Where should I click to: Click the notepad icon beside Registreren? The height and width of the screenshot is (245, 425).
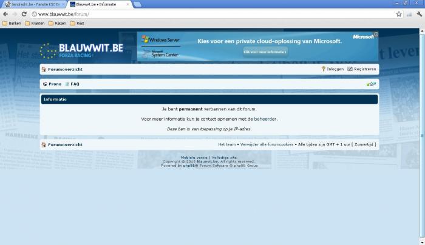point(350,69)
